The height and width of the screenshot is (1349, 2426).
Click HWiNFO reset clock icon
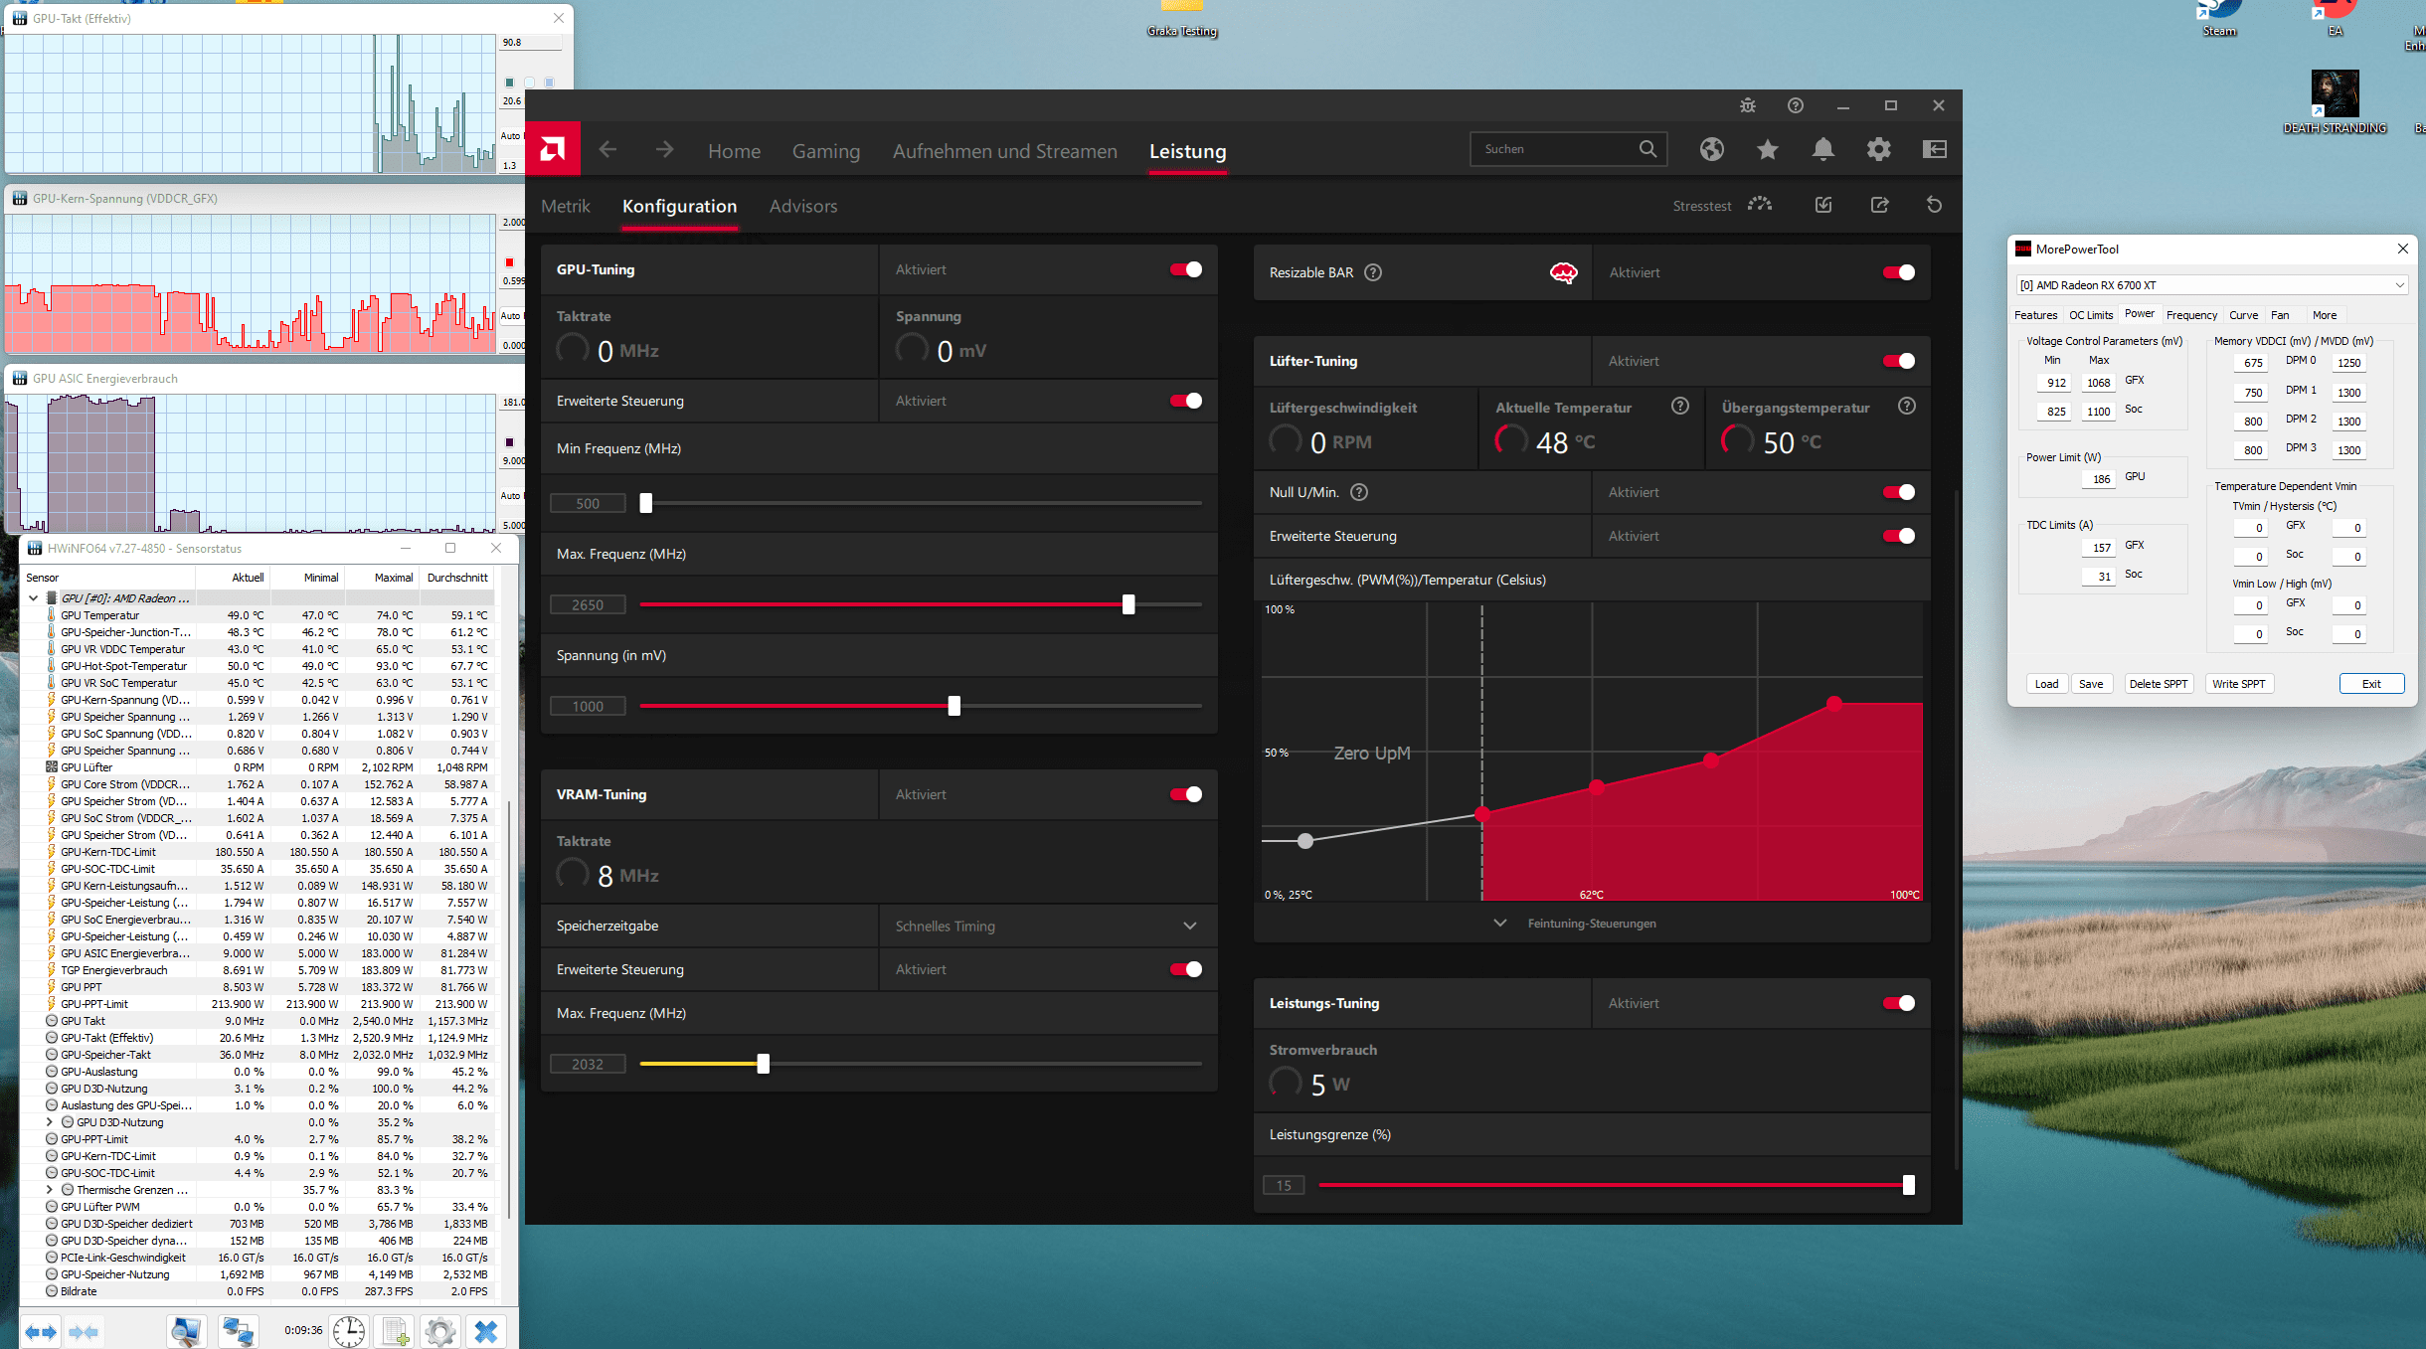pos(348,1331)
